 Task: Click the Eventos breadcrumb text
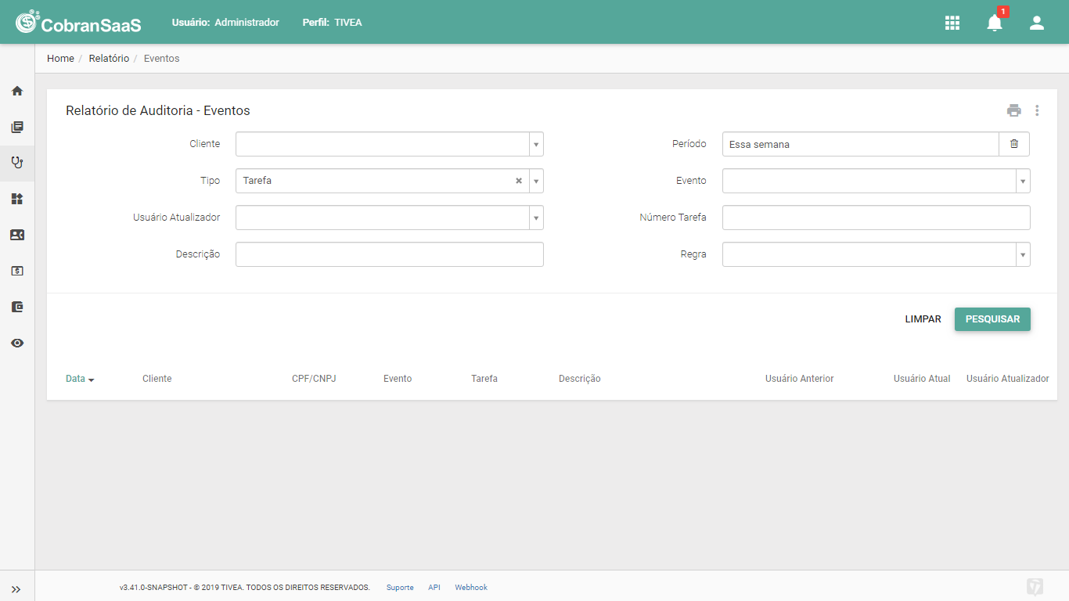pos(162,59)
